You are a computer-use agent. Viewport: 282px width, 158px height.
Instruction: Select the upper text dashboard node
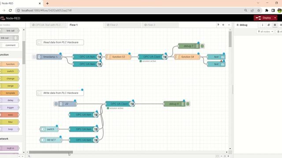(x=216, y=57)
